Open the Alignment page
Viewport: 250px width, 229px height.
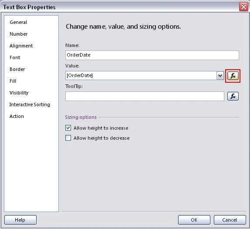[x=21, y=46]
